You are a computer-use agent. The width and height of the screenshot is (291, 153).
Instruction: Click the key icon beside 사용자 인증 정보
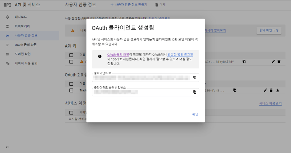[x=7, y=36]
